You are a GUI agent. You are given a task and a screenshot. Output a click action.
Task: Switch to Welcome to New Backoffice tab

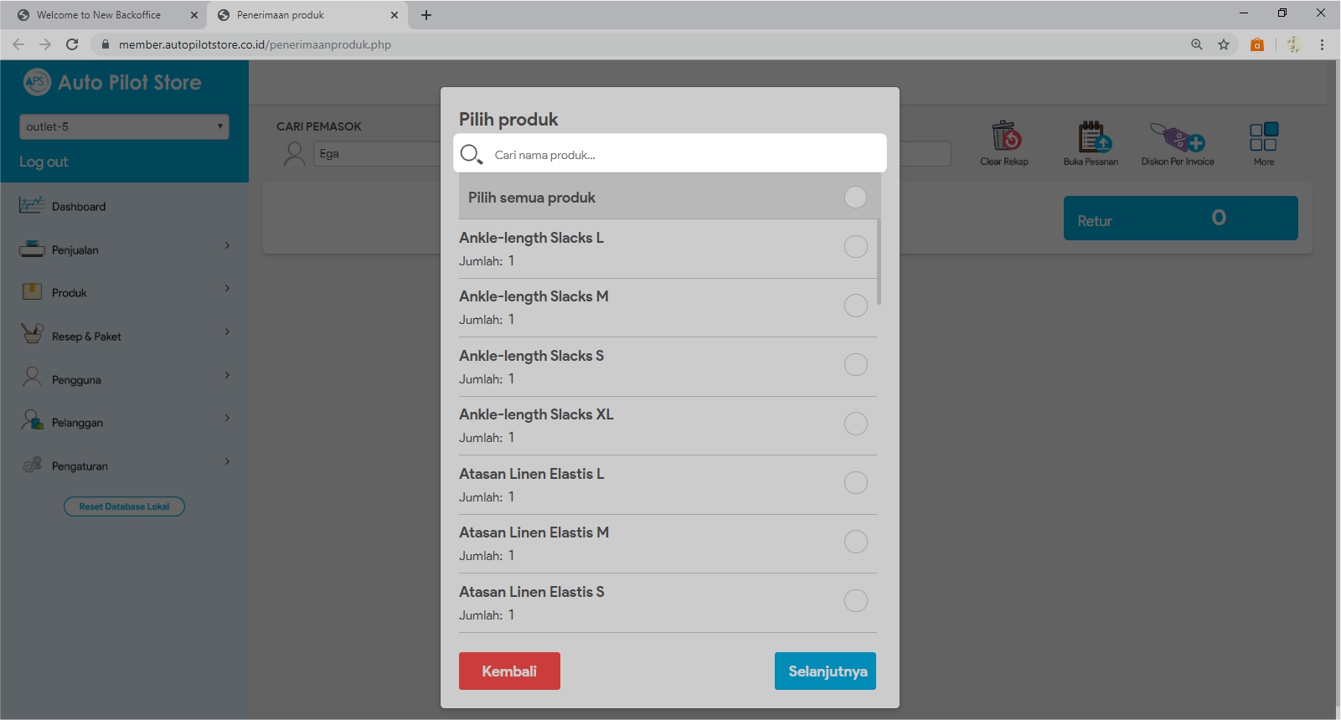click(x=99, y=15)
